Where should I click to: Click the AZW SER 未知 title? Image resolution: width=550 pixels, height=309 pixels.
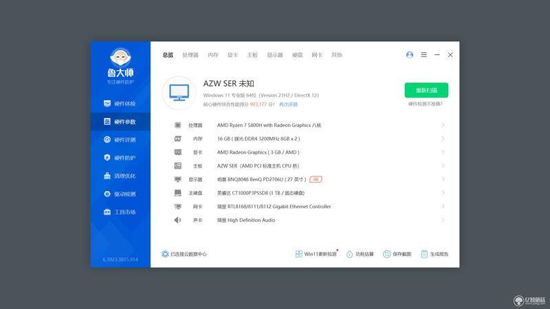(x=229, y=84)
